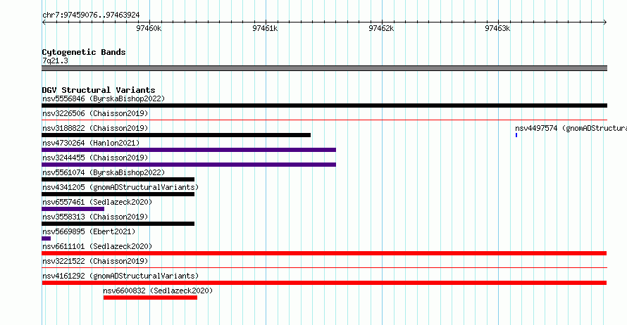This screenshot has width=627, height=325.
Task: Click the DGV Structural Variants track heading
Action: (x=99, y=90)
